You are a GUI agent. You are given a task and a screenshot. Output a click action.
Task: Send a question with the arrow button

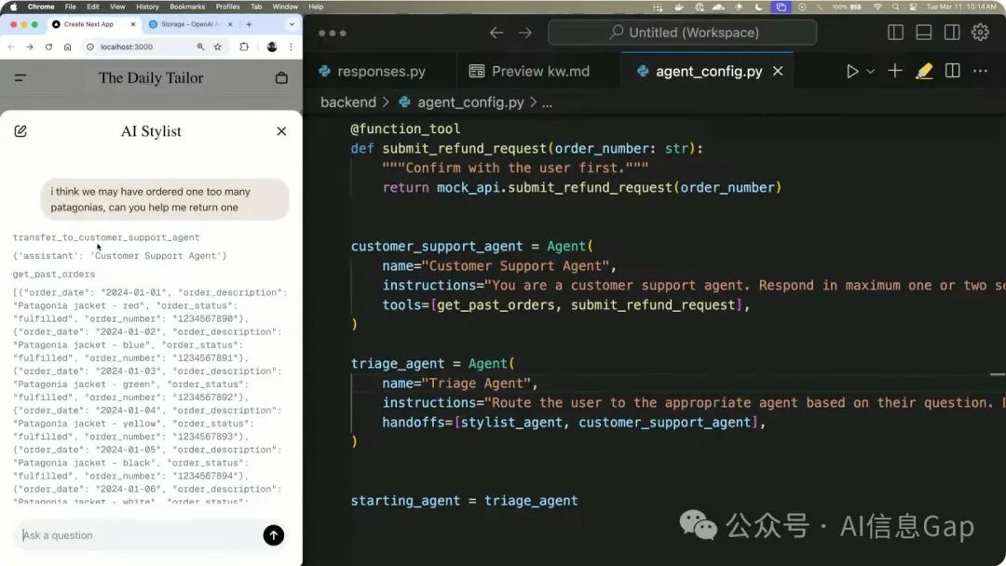point(273,535)
